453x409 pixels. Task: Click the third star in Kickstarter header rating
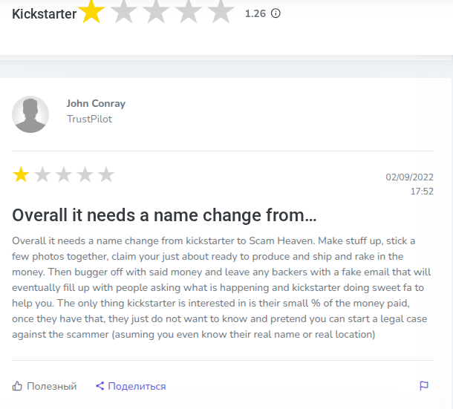point(157,12)
